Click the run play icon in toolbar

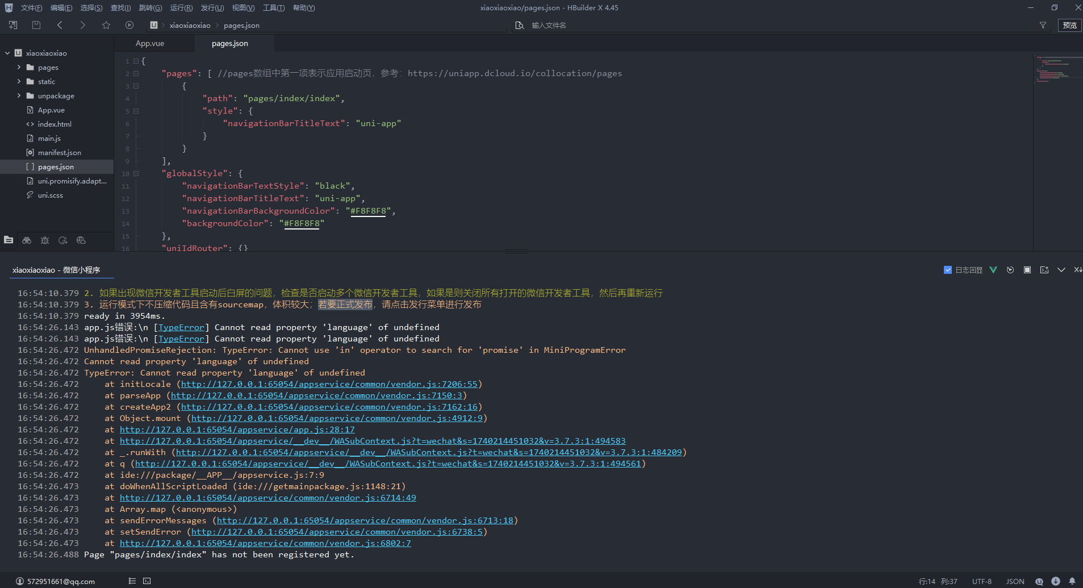click(129, 25)
